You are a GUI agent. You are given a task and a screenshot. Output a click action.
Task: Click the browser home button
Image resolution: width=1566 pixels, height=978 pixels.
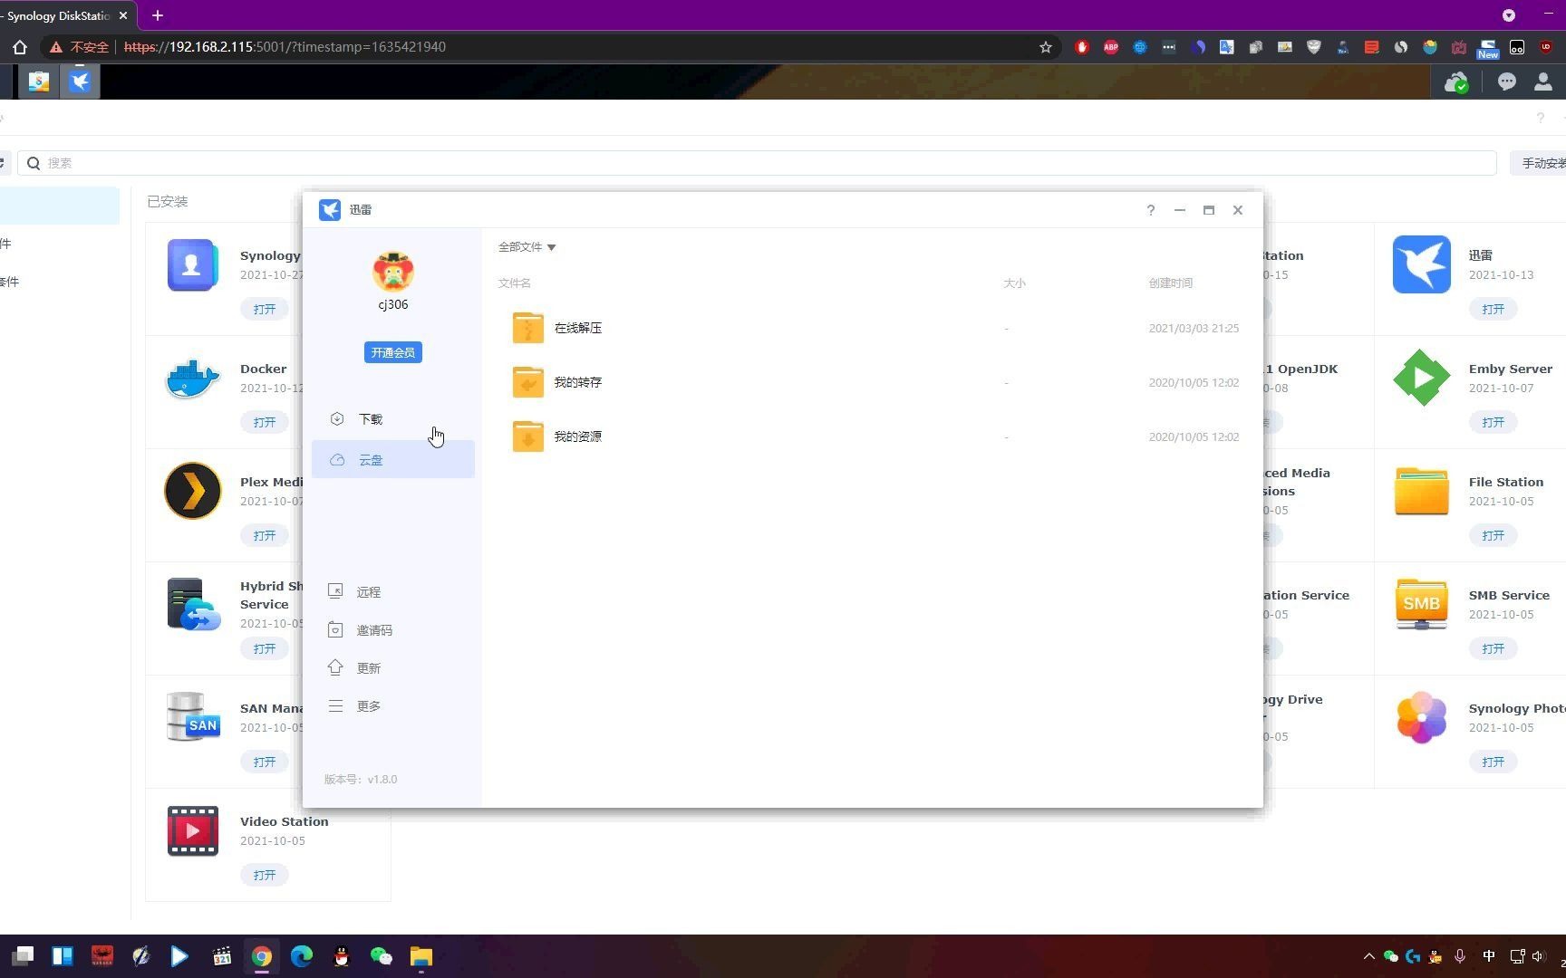20,47
